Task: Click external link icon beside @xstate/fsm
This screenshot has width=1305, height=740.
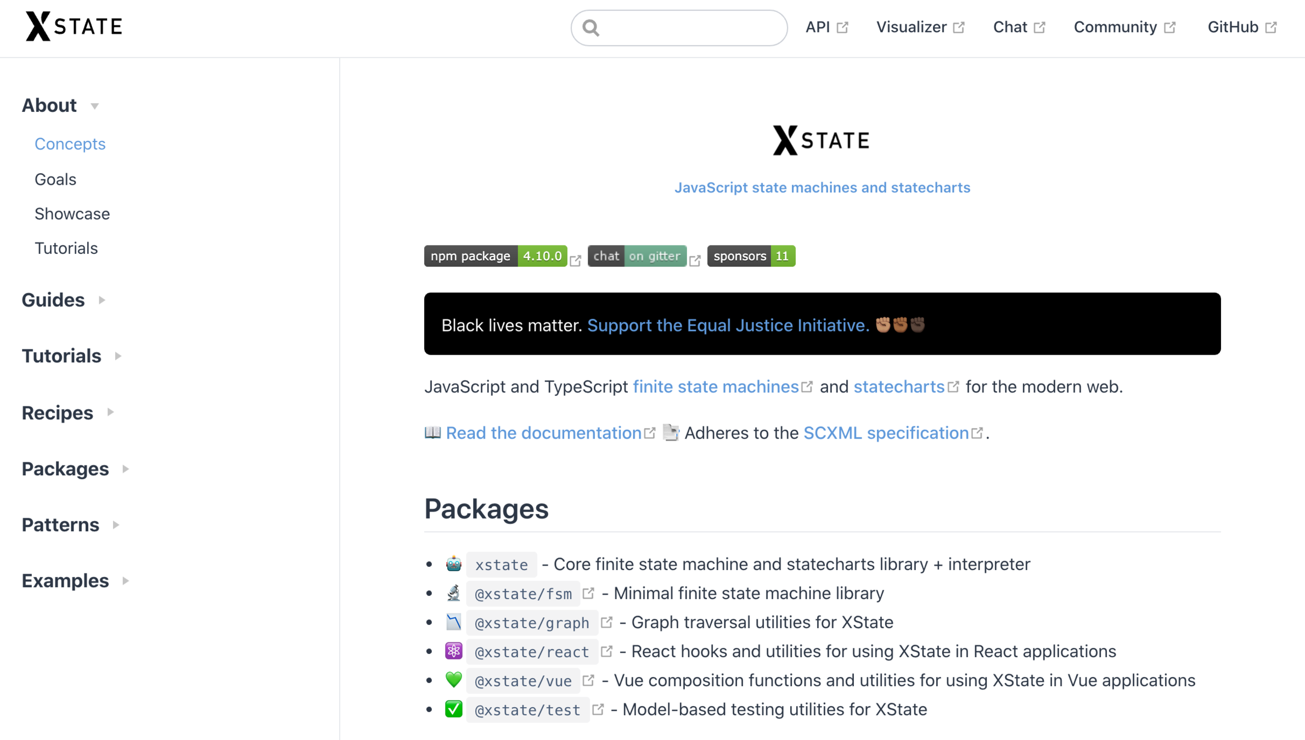Action: (x=588, y=593)
